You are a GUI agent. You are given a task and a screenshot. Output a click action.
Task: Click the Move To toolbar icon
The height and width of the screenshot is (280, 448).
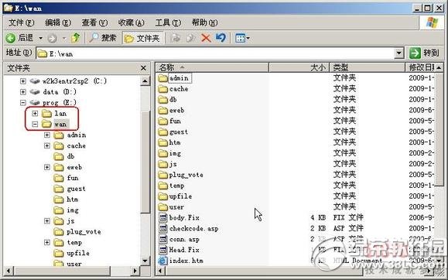point(176,38)
